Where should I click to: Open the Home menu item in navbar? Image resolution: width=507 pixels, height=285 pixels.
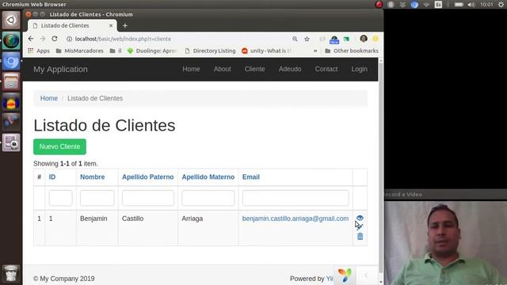click(x=191, y=69)
